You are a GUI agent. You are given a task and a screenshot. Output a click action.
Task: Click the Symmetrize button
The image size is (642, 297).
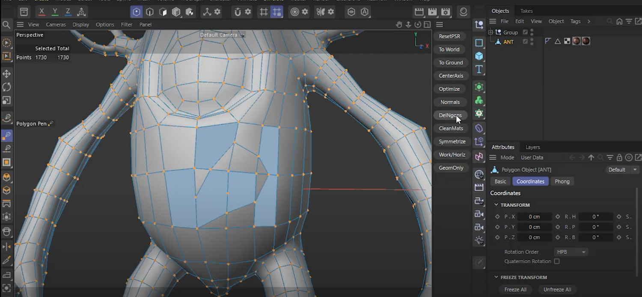click(x=452, y=142)
